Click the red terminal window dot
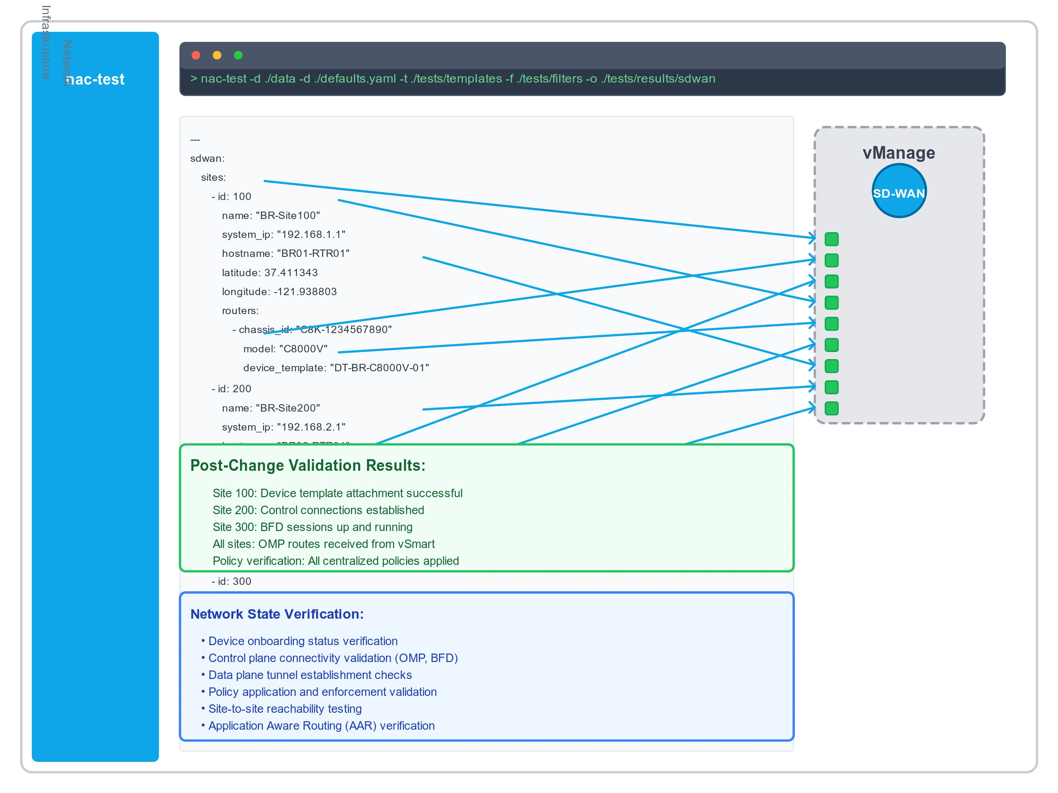This screenshot has height=793, width=1058. point(196,55)
